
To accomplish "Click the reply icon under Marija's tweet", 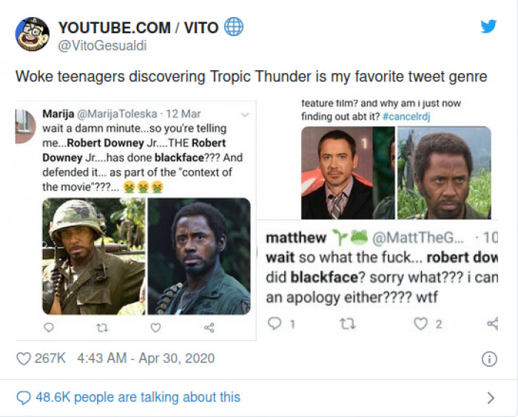I will pyautogui.click(x=49, y=328).
